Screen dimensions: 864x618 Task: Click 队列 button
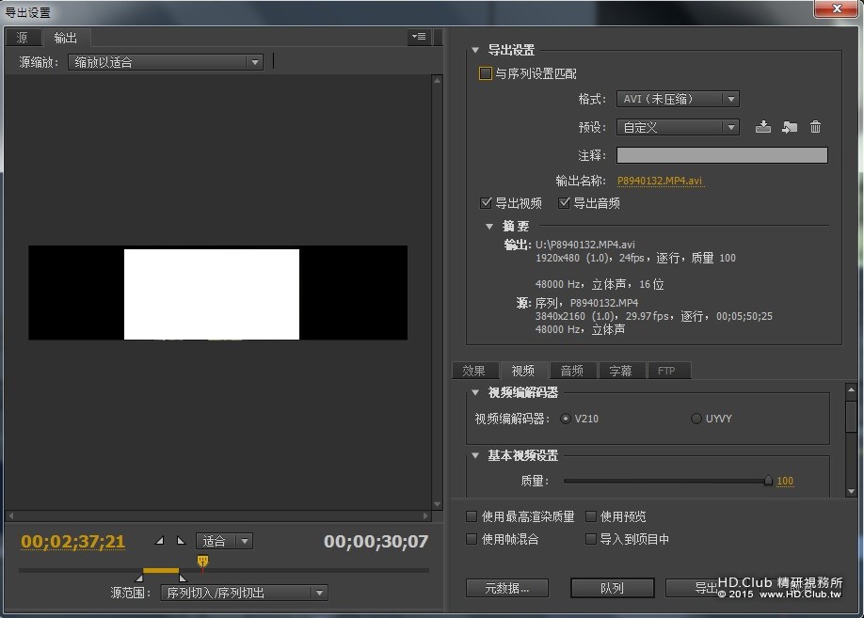(612, 588)
